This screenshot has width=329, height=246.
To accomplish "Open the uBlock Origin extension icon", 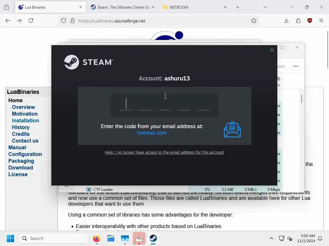I will 310,20.
